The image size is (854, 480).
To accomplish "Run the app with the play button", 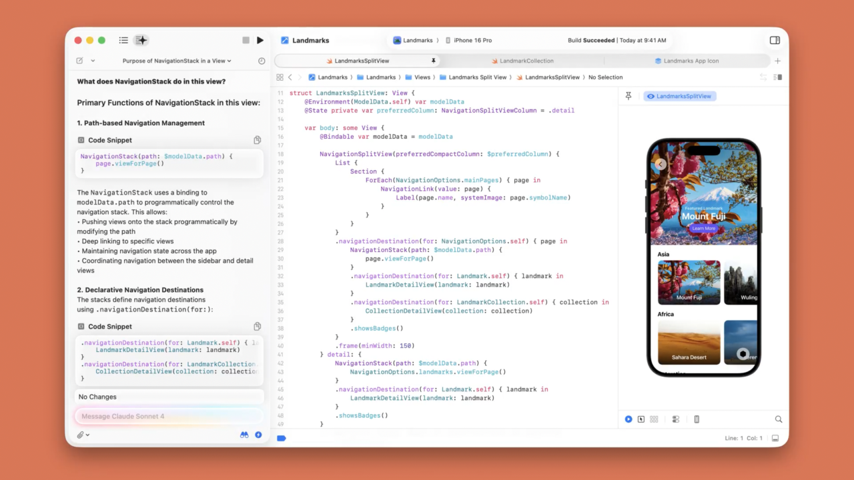I will coord(260,40).
